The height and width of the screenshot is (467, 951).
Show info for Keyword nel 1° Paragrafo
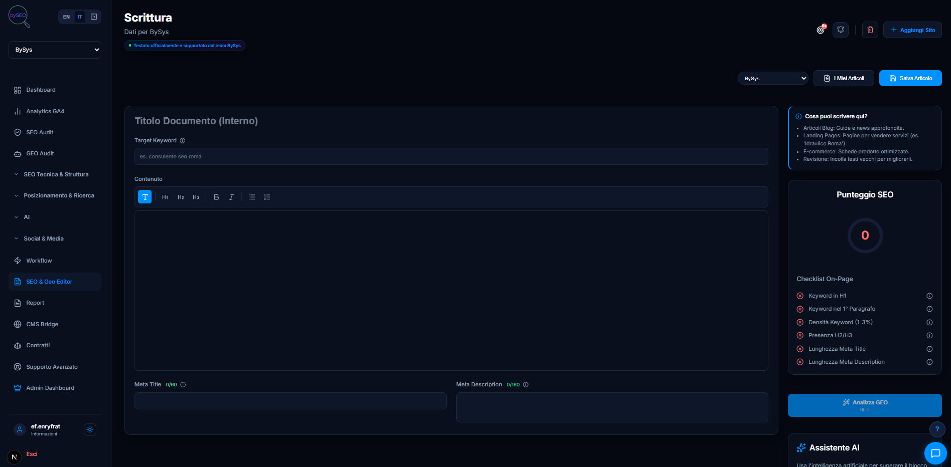[x=929, y=309]
